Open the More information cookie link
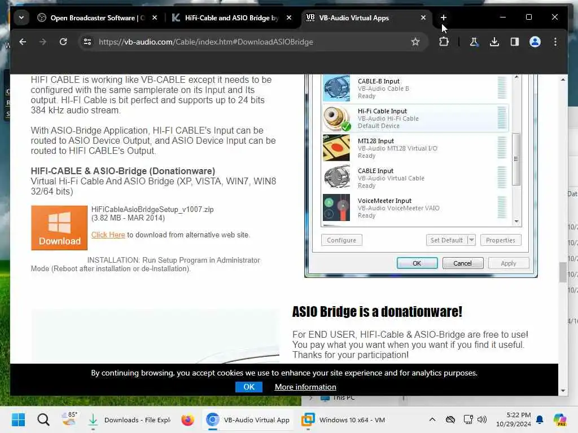Image resolution: width=578 pixels, height=433 pixels. click(305, 387)
